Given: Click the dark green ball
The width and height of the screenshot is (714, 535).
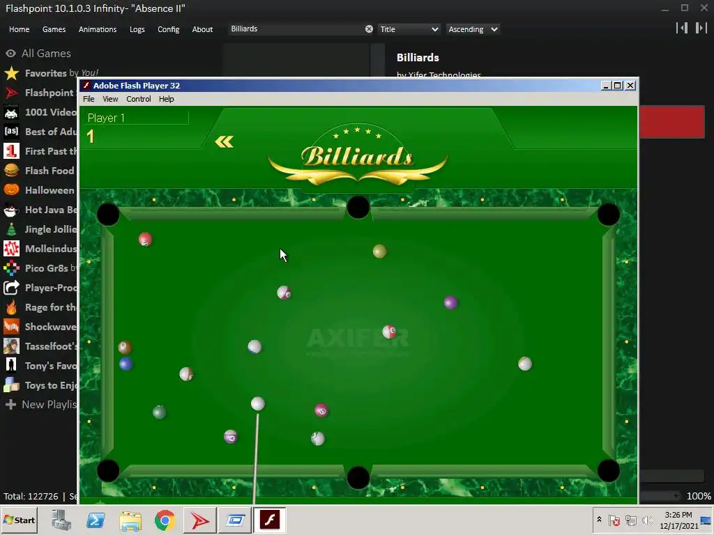Looking at the screenshot, I should [160, 412].
